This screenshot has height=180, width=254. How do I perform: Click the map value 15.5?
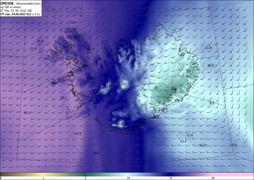(134, 61)
